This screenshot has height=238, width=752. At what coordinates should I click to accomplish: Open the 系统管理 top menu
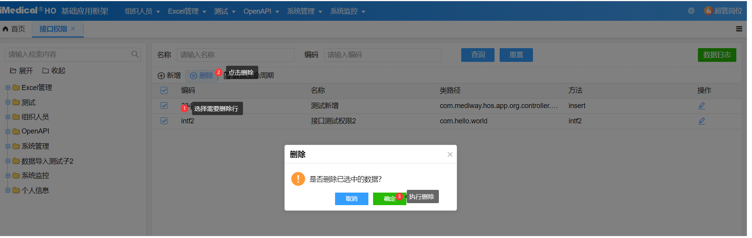304,11
